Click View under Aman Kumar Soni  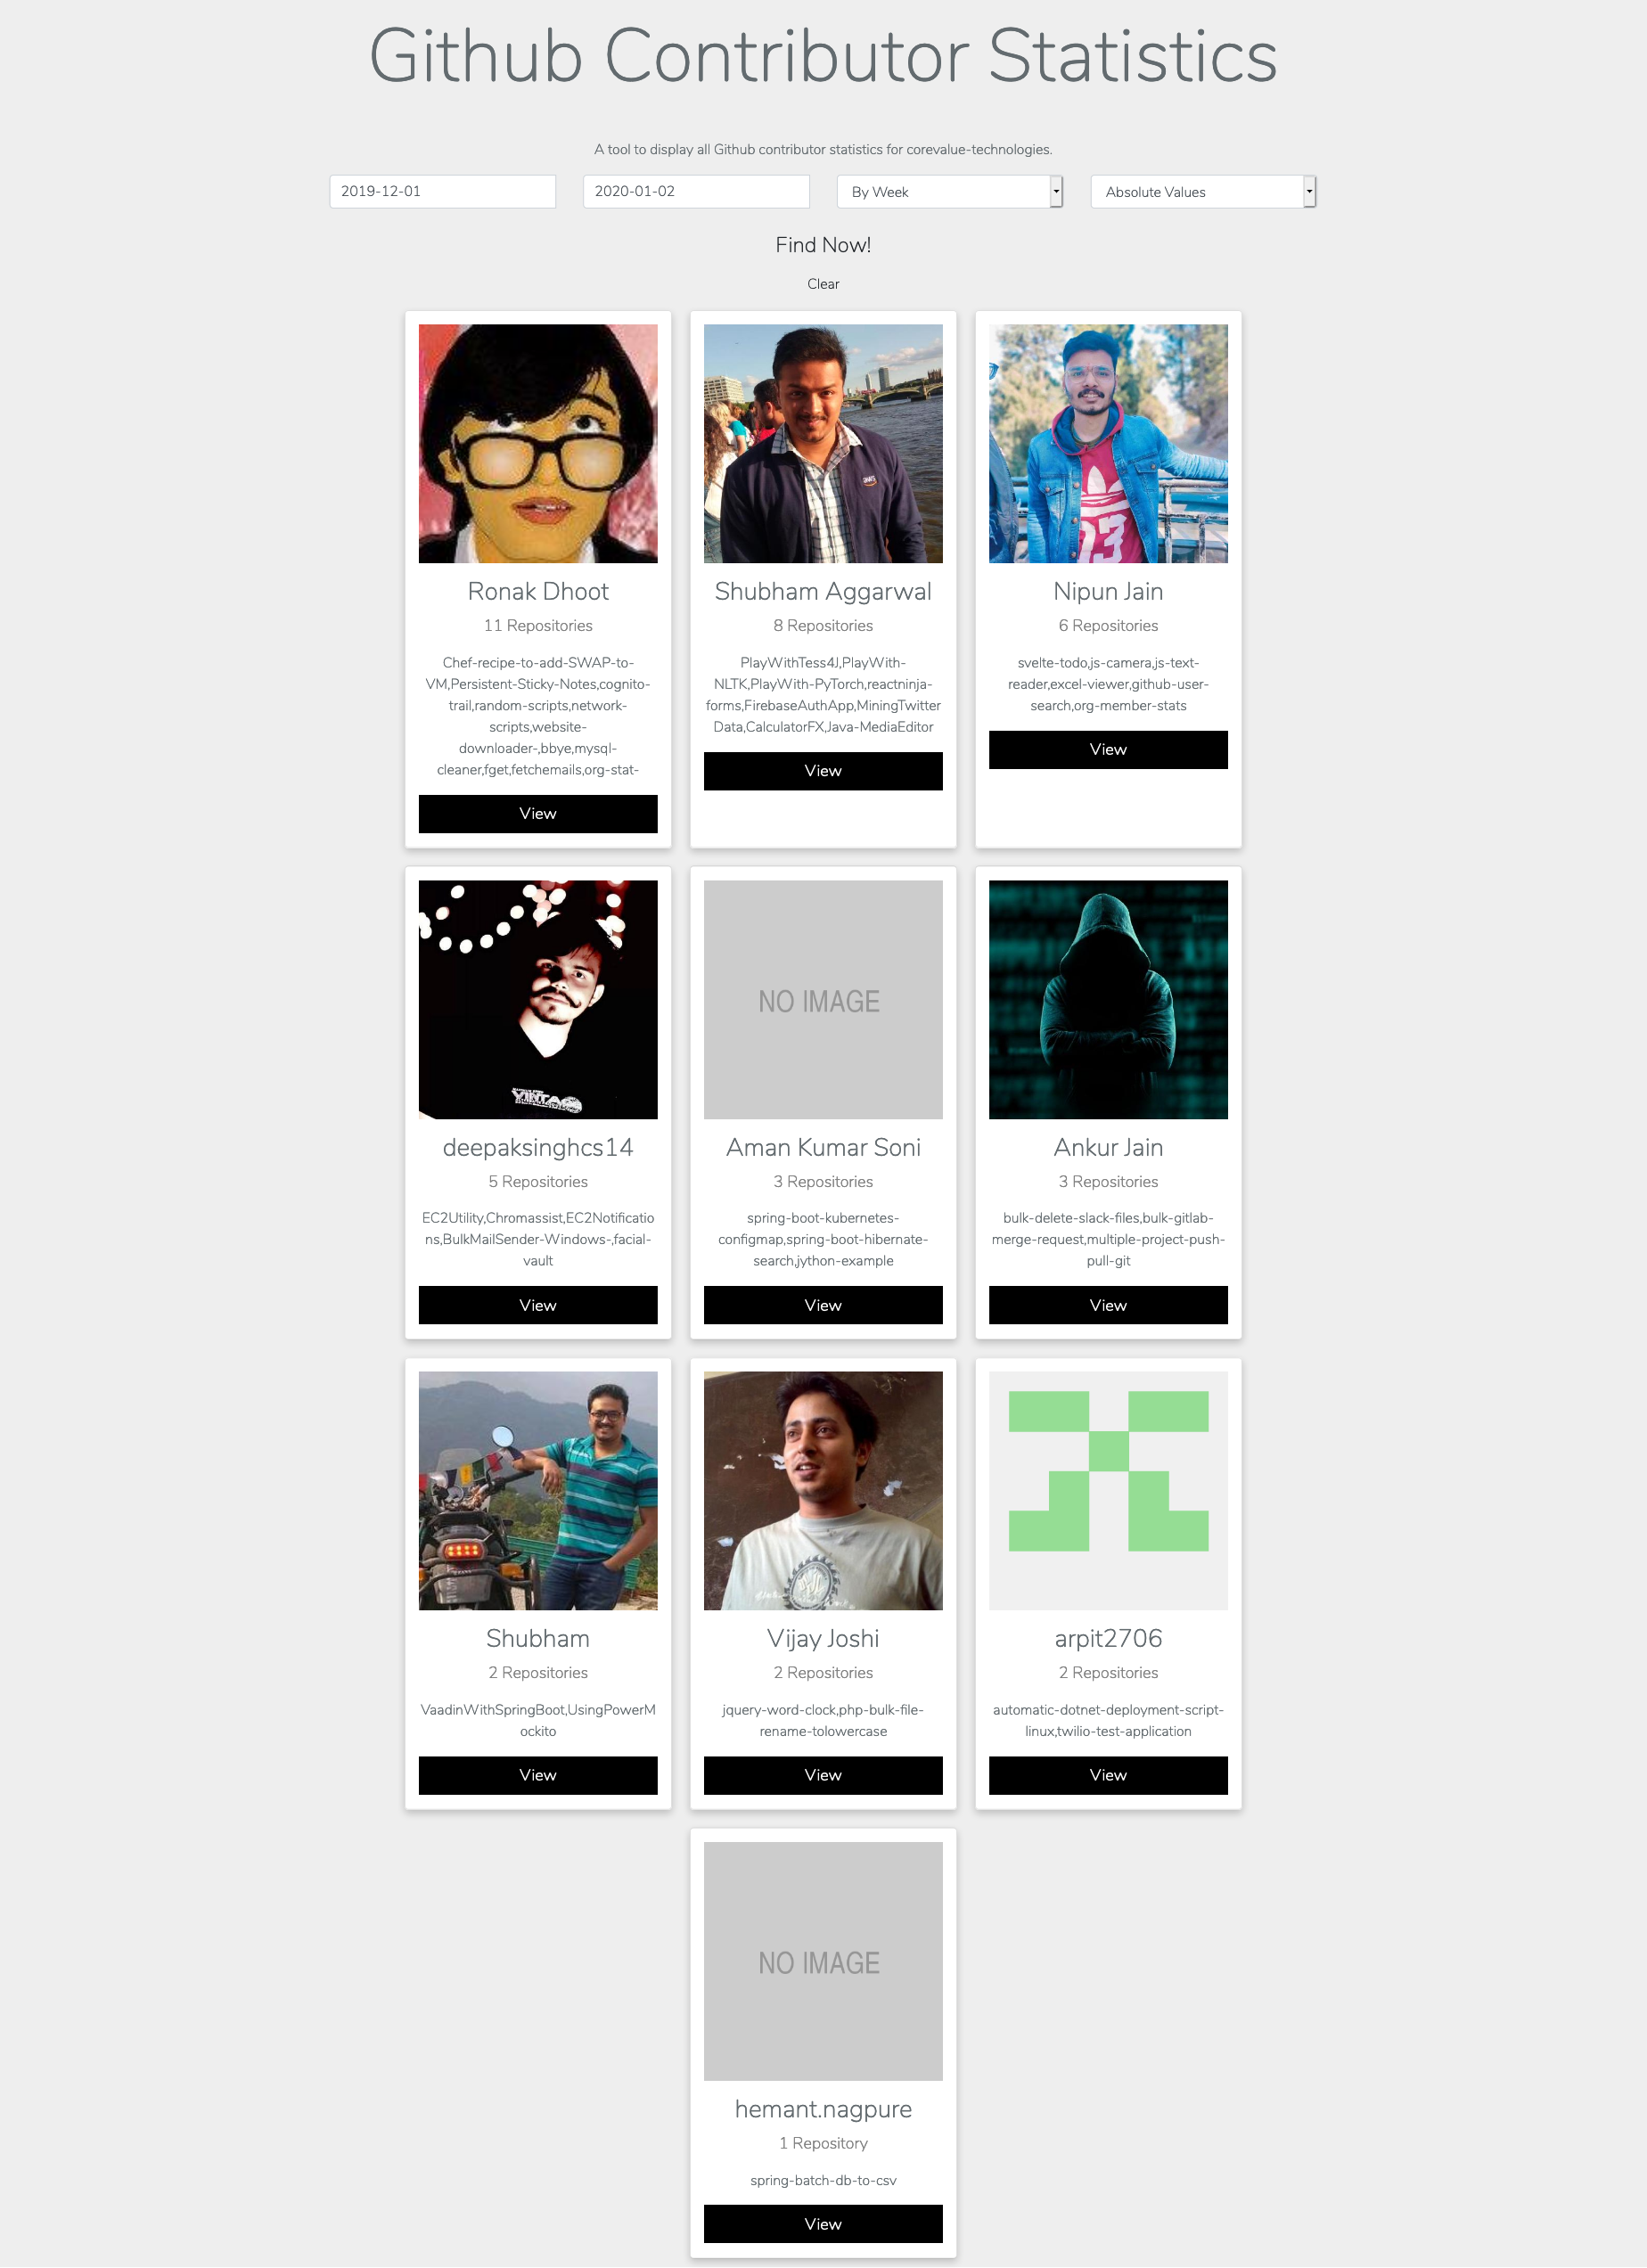pyautogui.click(x=823, y=1305)
